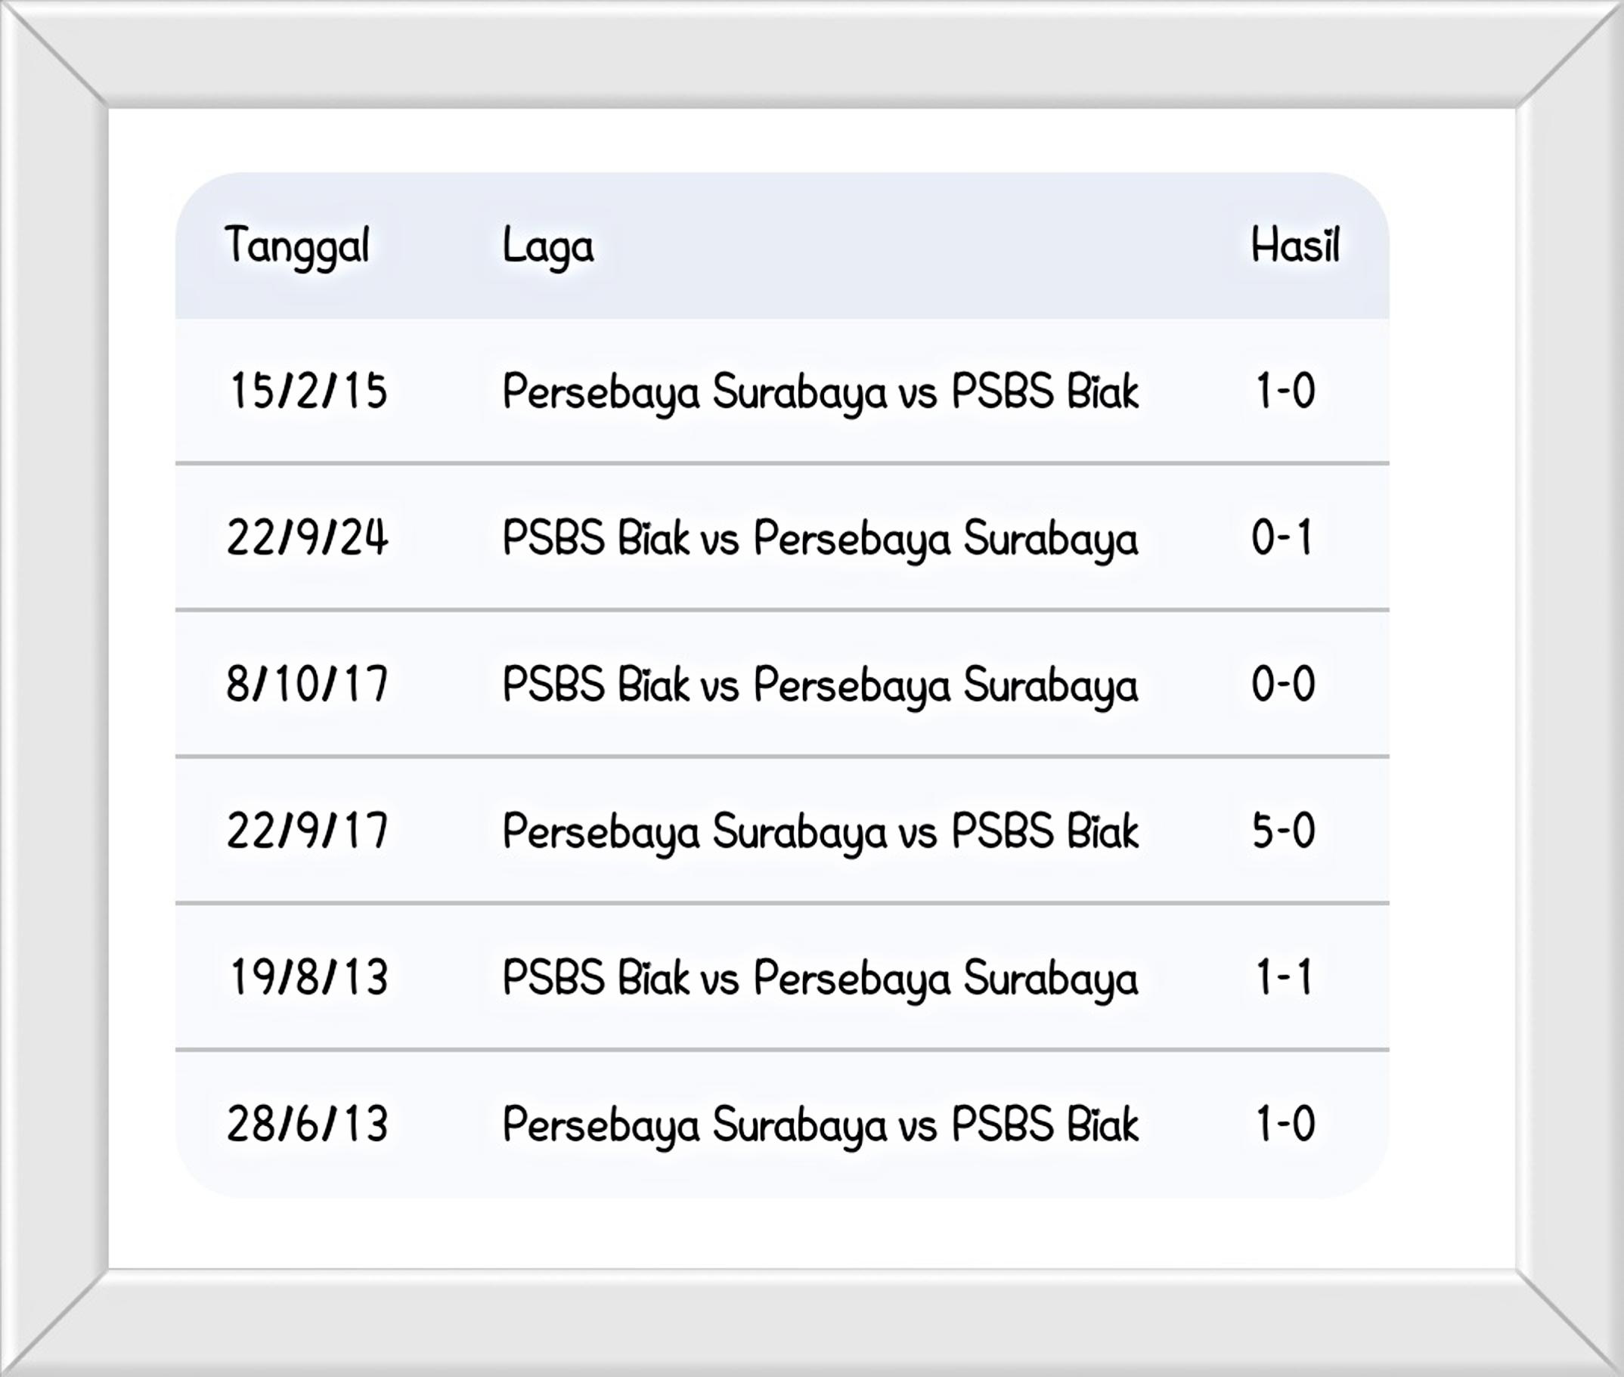1624x1377 pixels.
Task: Select the date 22/9/17
Action: coord(307,830)
